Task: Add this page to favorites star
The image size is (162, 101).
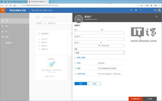Action: 141,6
